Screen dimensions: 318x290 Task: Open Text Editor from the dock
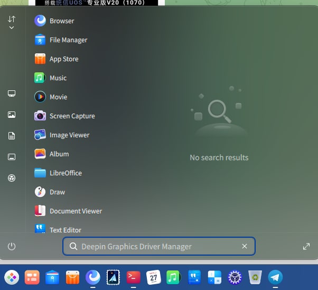(x=194, y=277)
